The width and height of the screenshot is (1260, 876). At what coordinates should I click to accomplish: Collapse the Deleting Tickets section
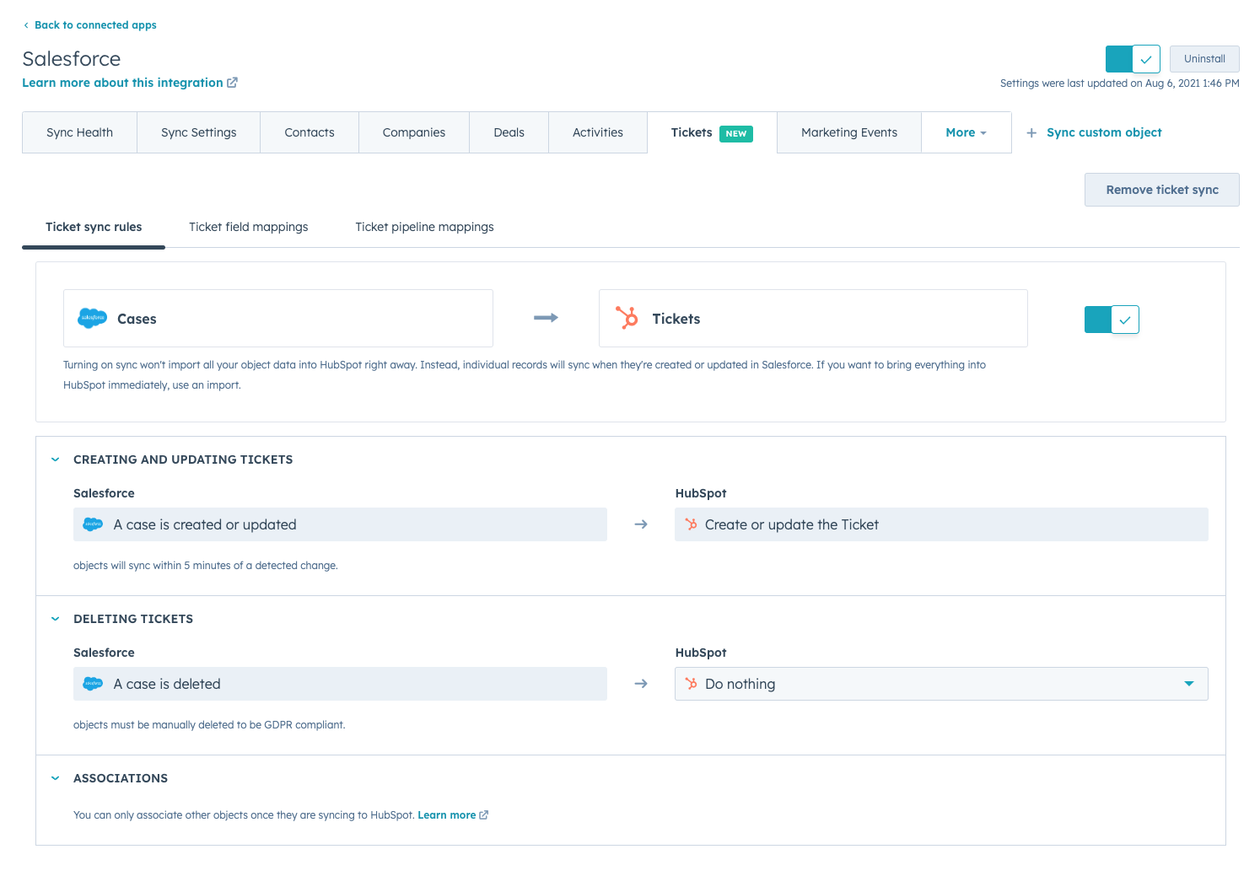(56, 619)
